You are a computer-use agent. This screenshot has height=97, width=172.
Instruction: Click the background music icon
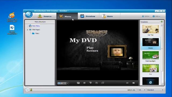84,83
